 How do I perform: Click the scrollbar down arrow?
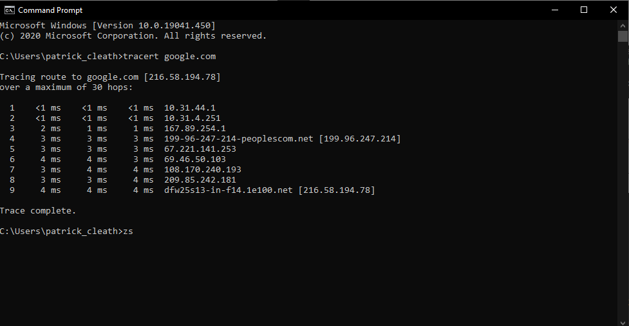click(623, 320)
